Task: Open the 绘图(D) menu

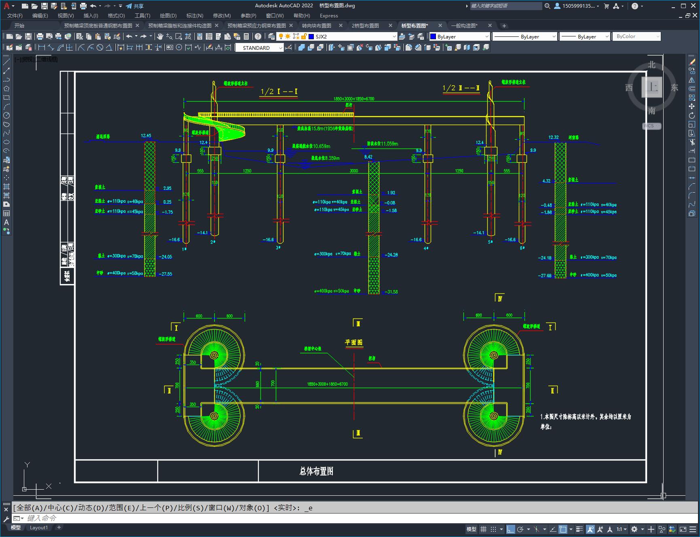Action: (168, 16)
